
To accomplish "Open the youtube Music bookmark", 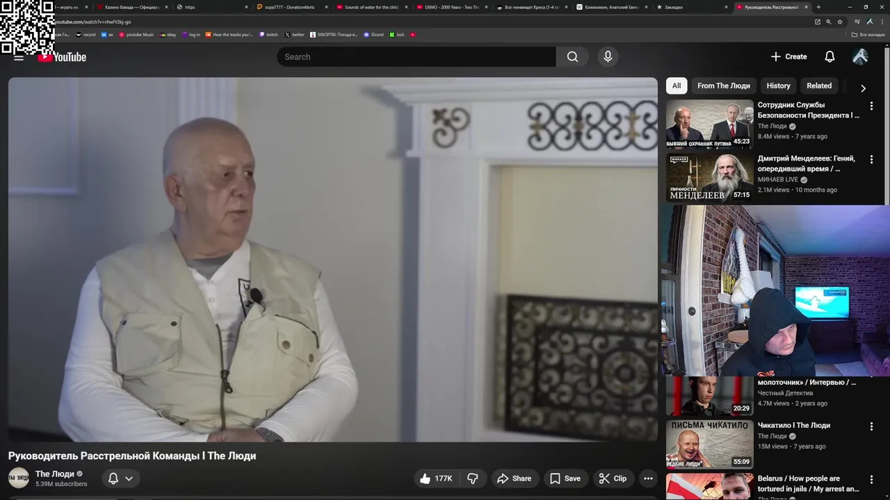I will tap(136, 34).
